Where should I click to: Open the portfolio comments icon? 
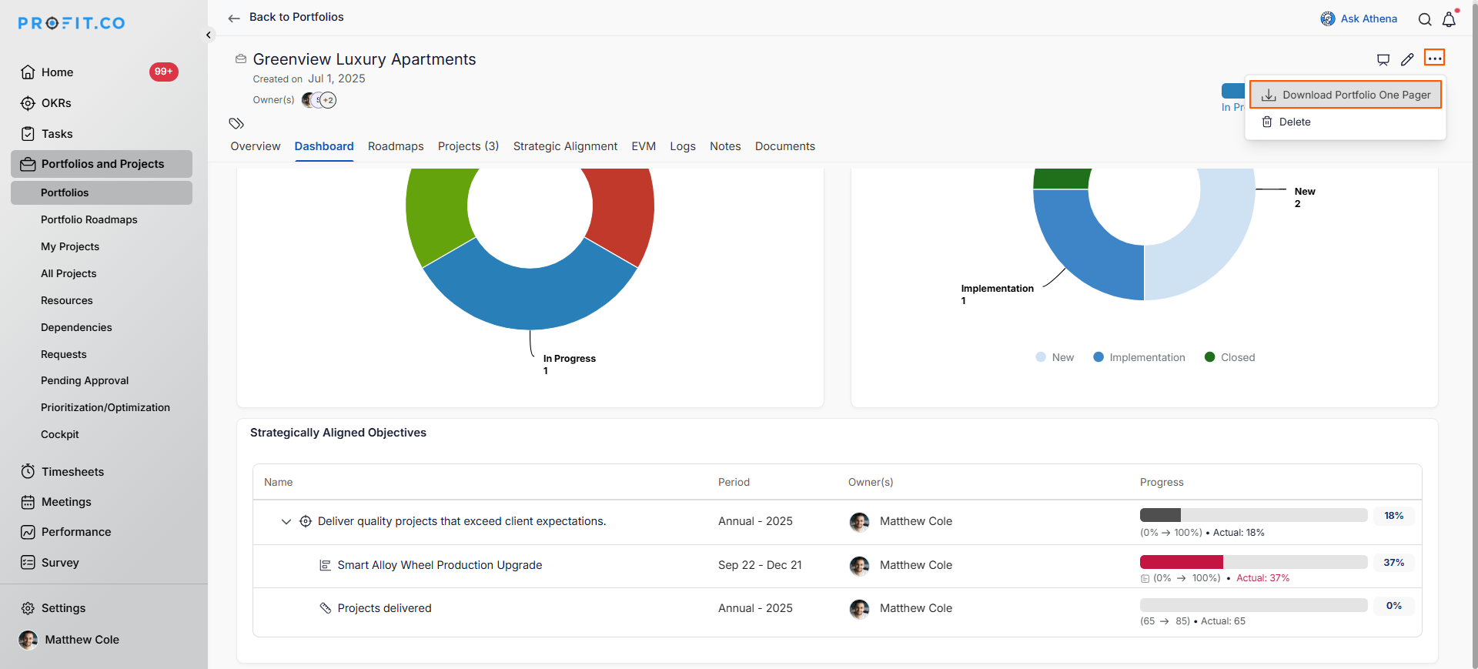[1383, 59]
